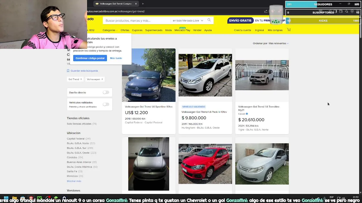Image resolution: width=362 pixels, height=203 pixels.
Task: Open listing title 'Gol Trend 1.6 Pack III 101cv'
Action: (x=204, y=112)
